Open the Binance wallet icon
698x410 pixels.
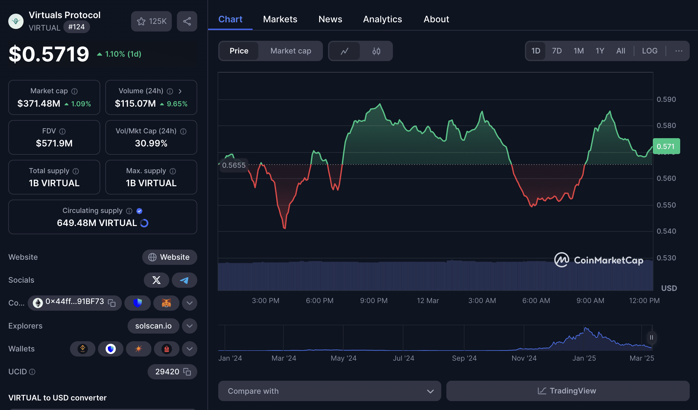tap(83, 349)
